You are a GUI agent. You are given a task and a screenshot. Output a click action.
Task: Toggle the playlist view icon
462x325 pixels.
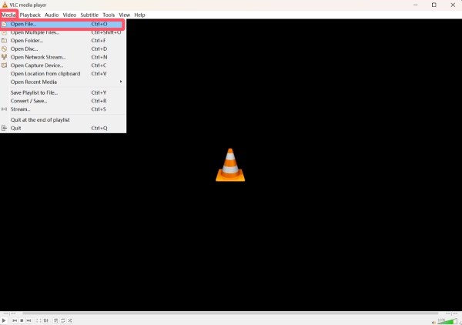coord(55,320)
